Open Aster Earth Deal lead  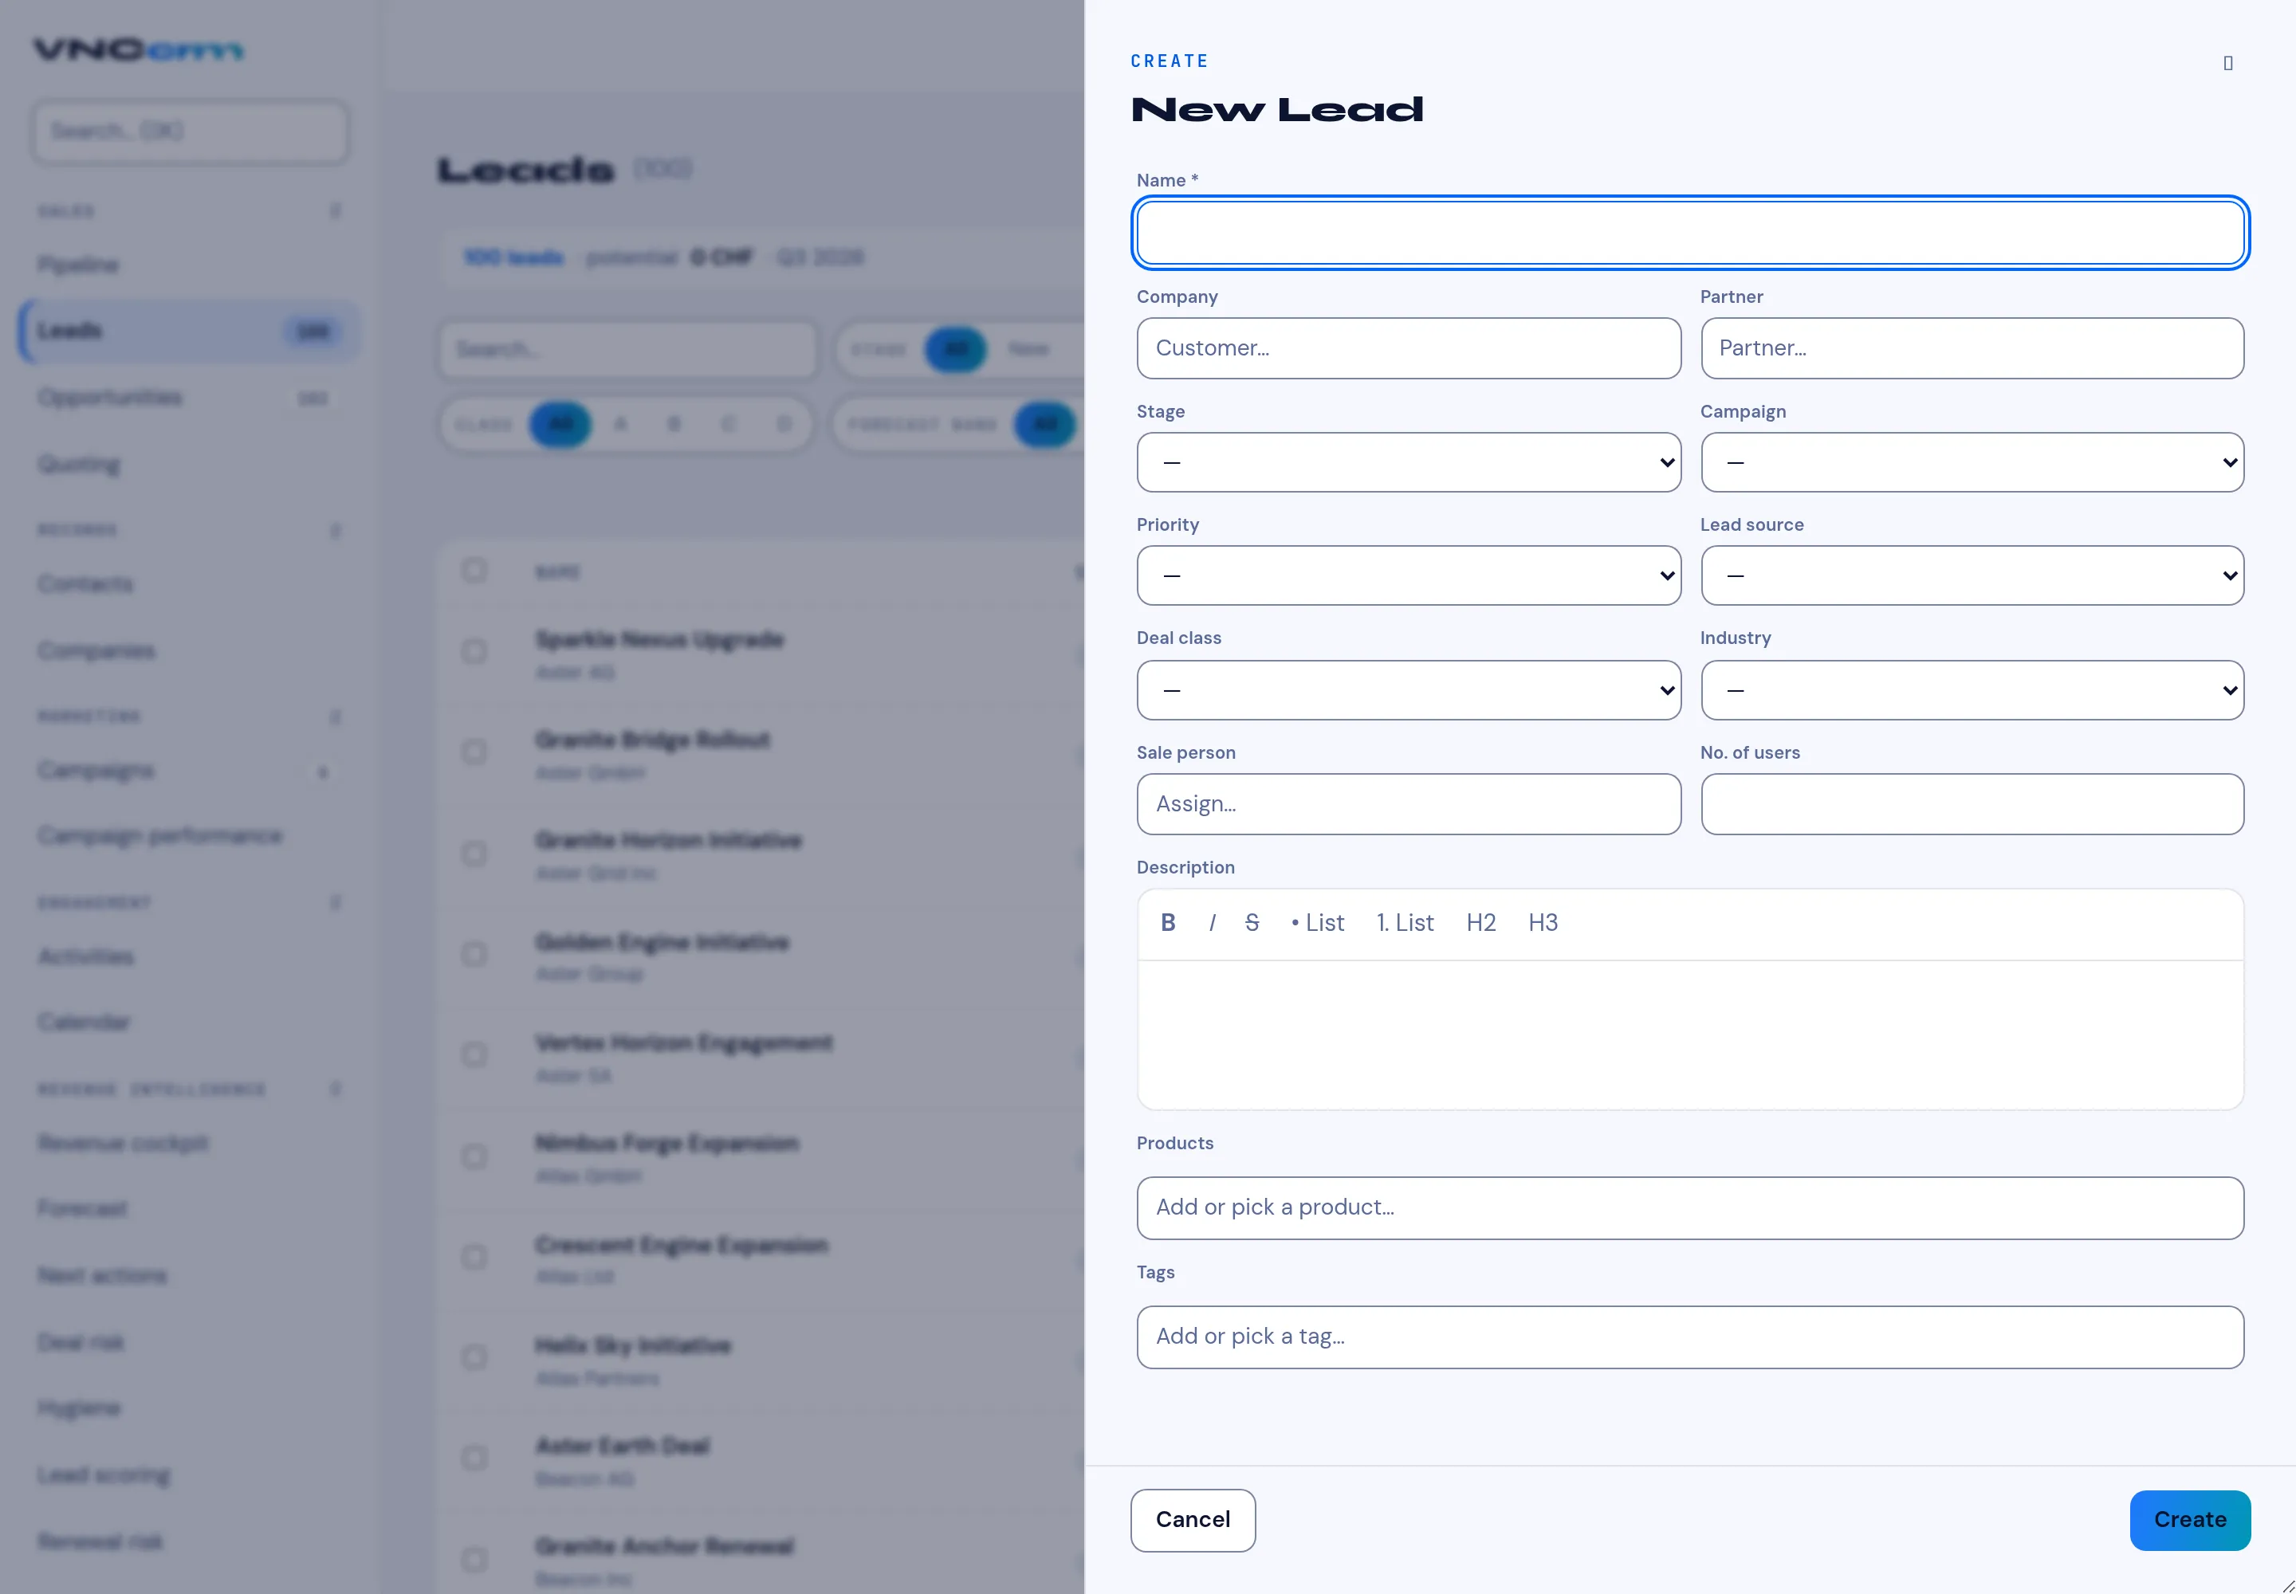click(x=623, y=1447)
